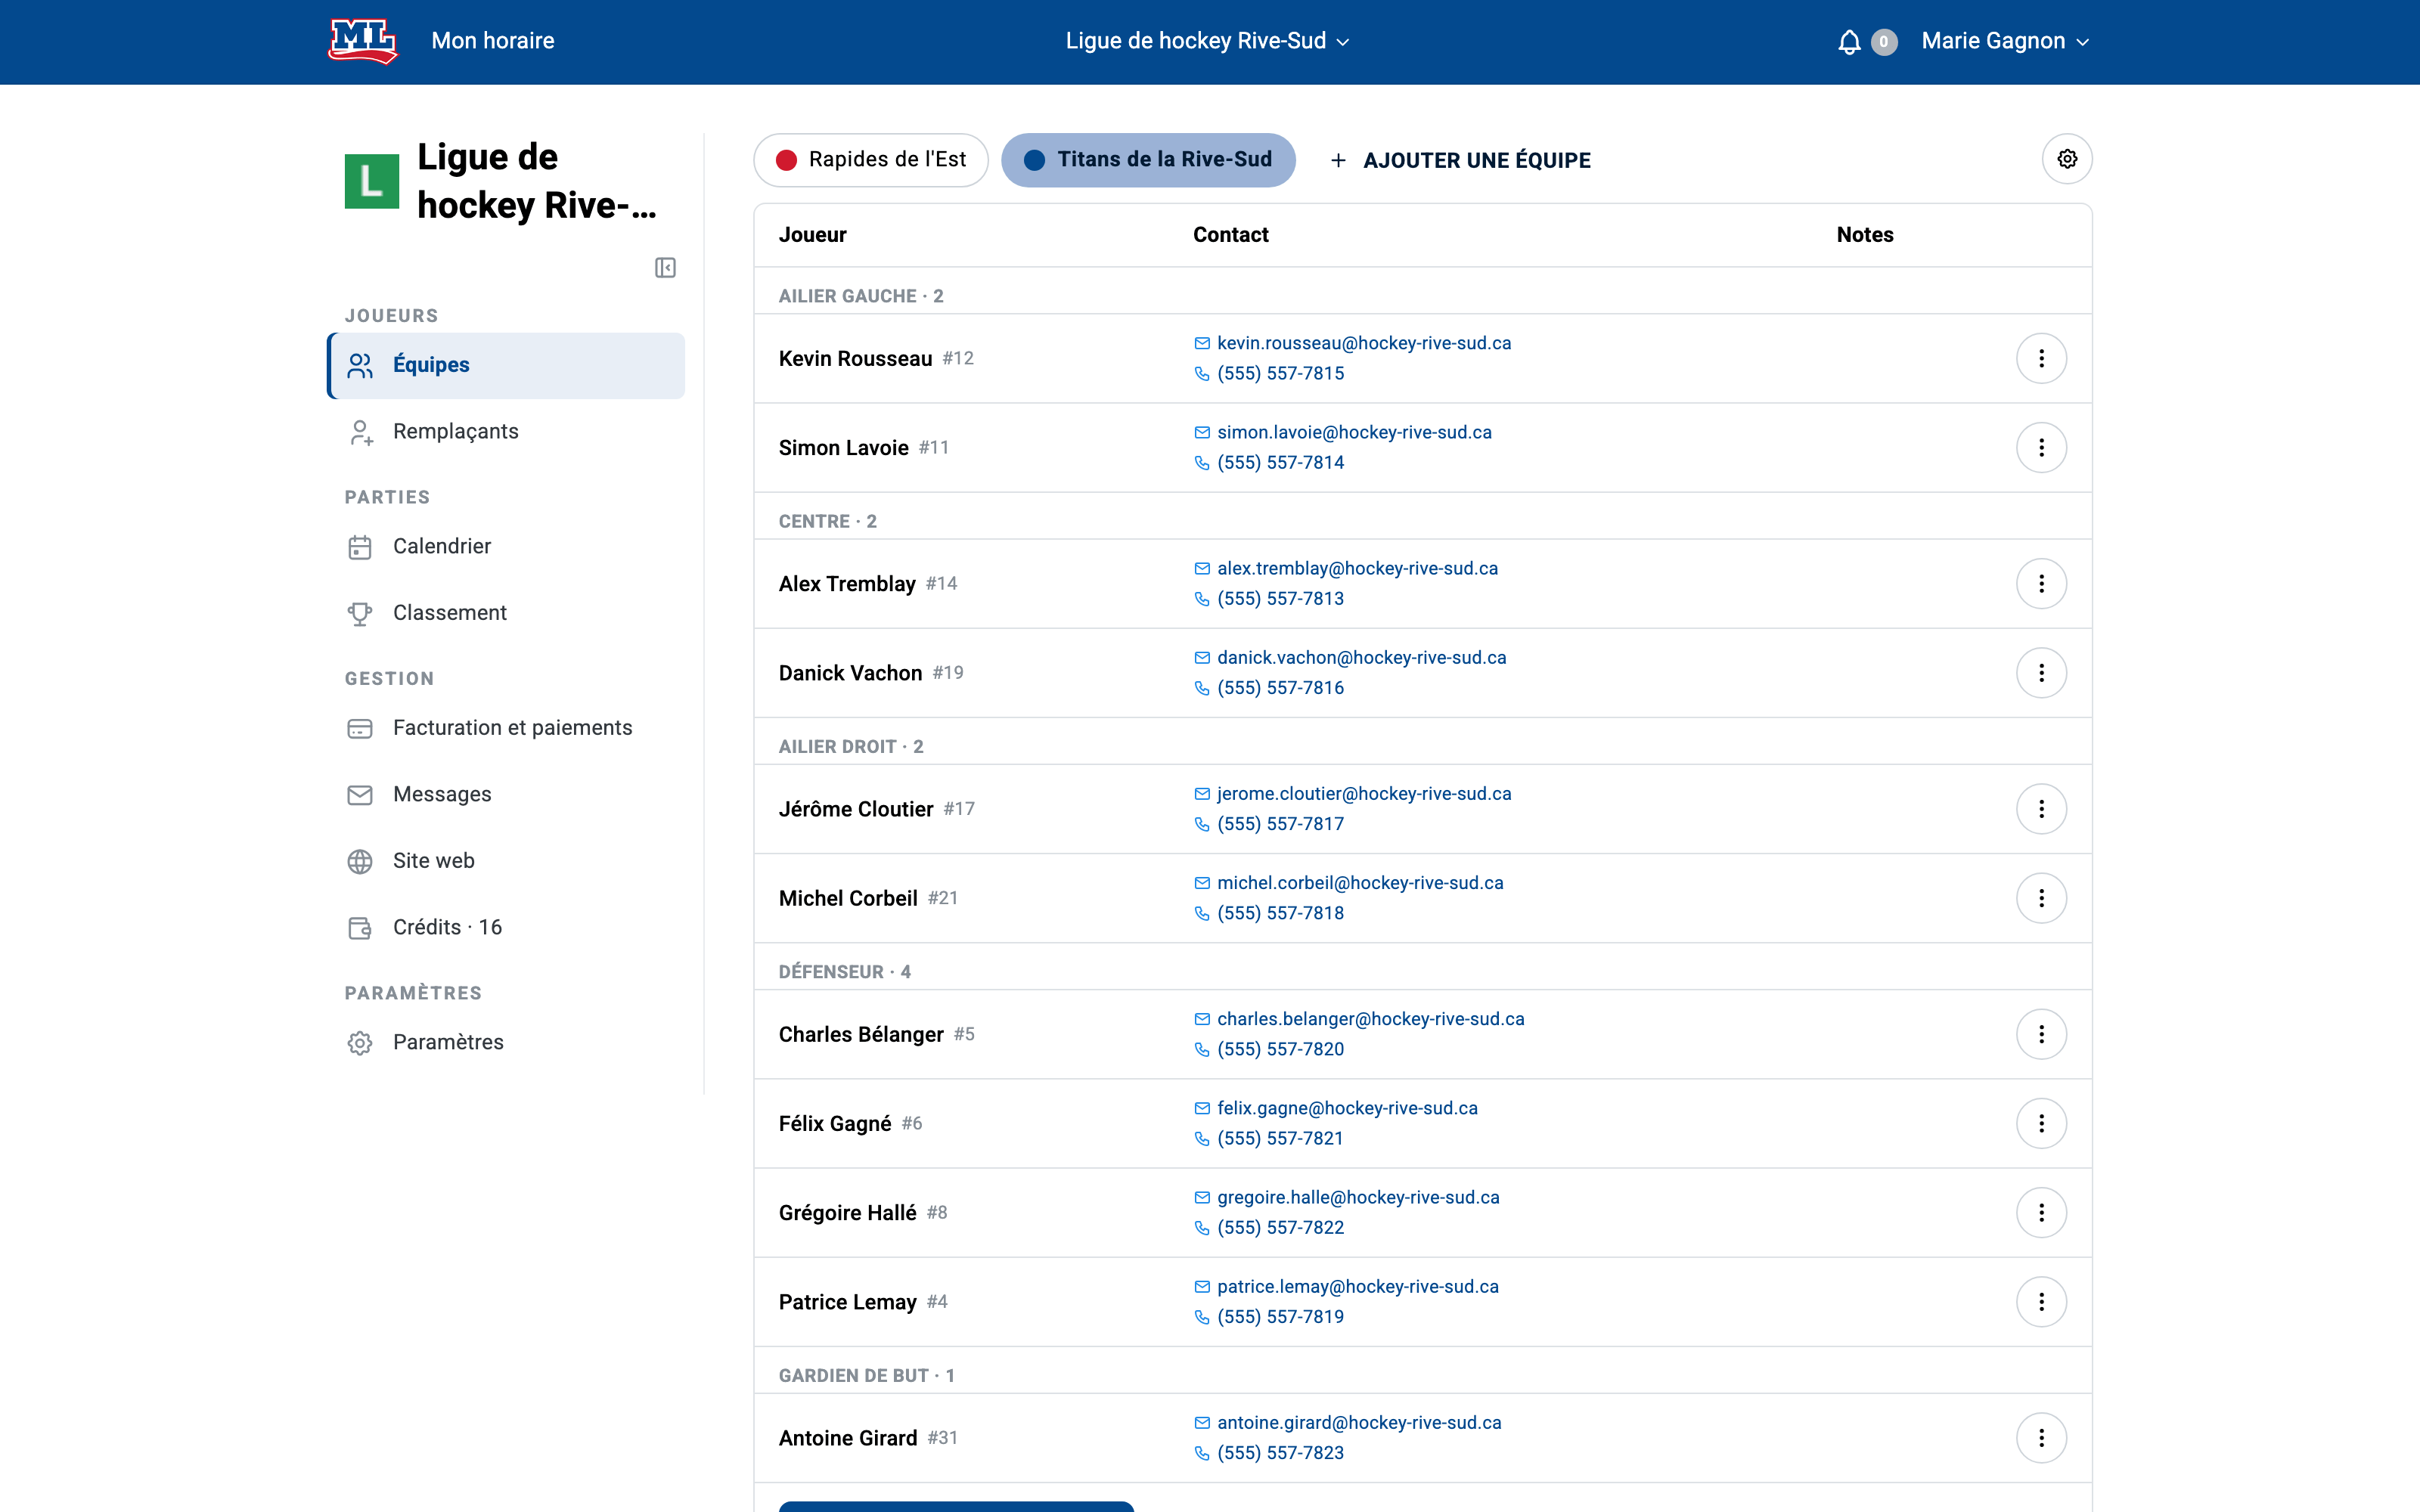Click the Joueur column header
Viewport: 2420px width, 1512px height.
[812, 235]
